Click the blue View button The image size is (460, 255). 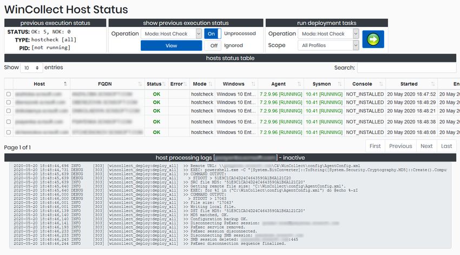tap(172, 46)
